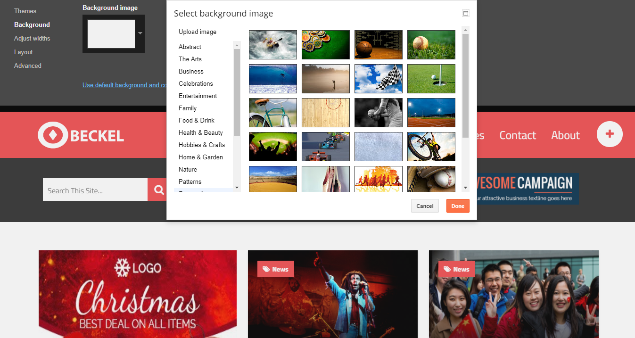Choose the golf ball and hole background
Image resolution: width=635 pixels, height=338 pixels.
click(431, 79)
